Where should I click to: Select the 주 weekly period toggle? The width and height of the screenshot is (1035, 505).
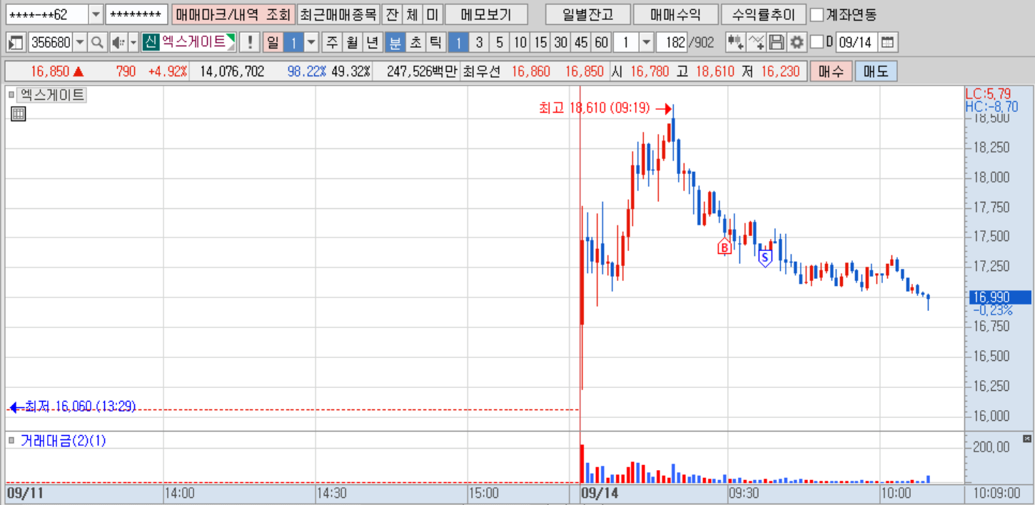(x=332, y=43)
